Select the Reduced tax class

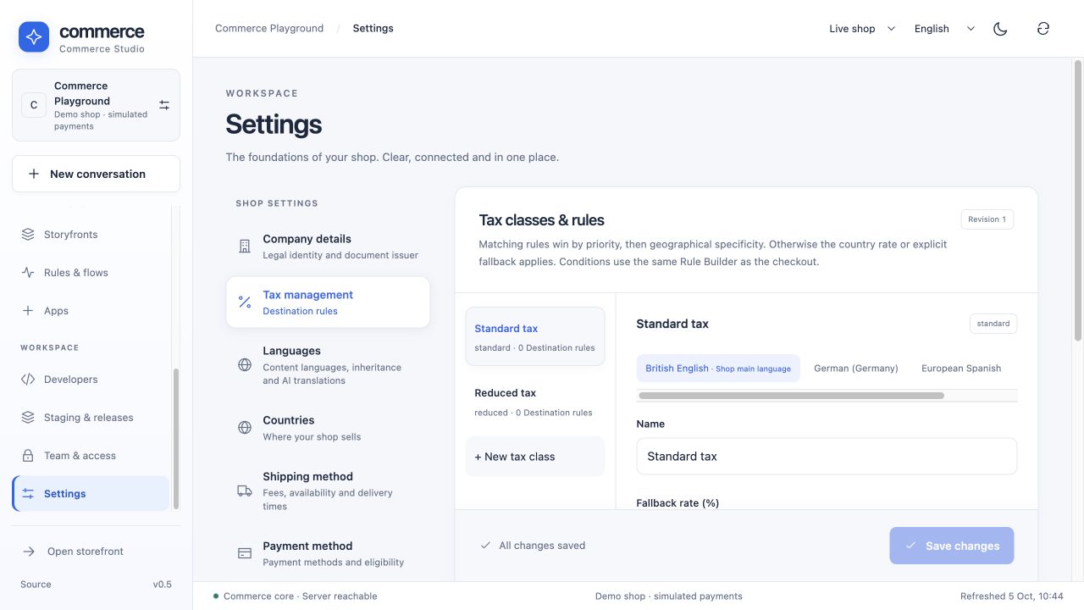click(x=535, y=402)
